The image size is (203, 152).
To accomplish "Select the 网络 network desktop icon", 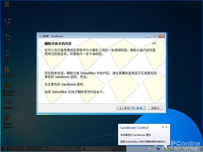I will point(8,39).
